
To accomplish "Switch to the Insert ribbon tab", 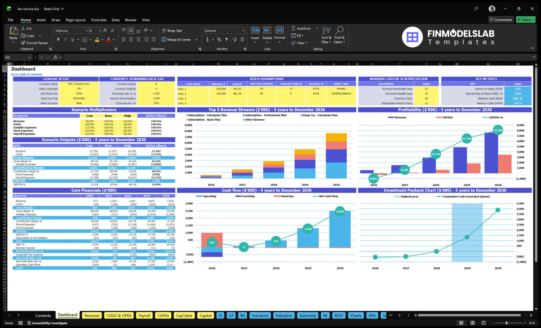I will [41, 20].
